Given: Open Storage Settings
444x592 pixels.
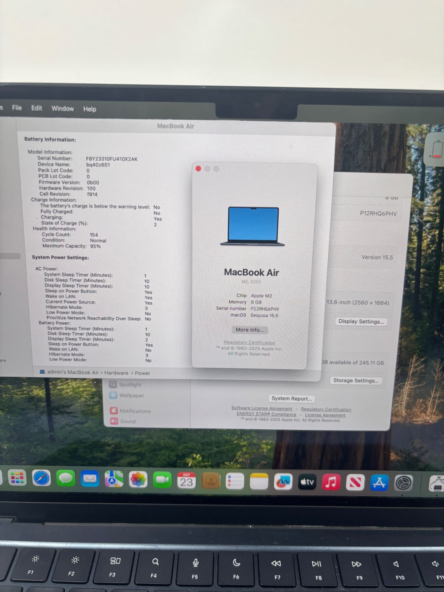Looking at the screenshot, I should coord(356,380).
